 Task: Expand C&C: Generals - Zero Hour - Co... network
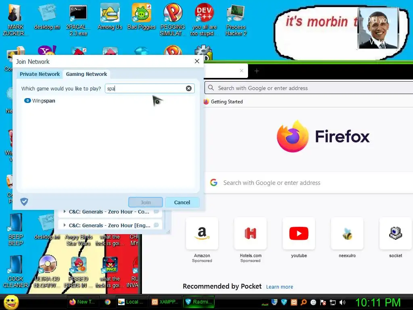tap(65, 212)
